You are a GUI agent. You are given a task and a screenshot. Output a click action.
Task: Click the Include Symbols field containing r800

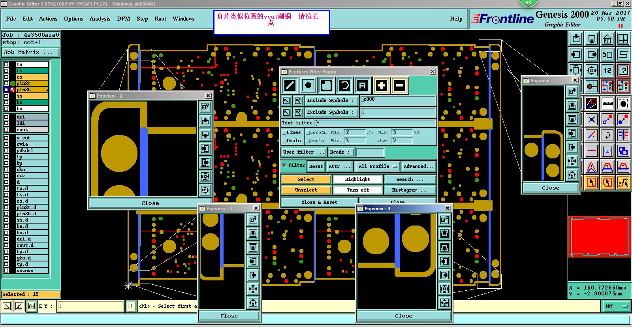point(398,100)
